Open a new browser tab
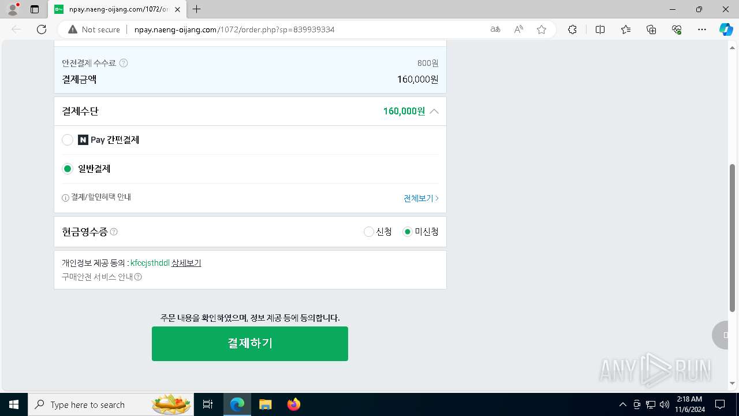Viewport: 739px width, 416px height. pos(197,9)
